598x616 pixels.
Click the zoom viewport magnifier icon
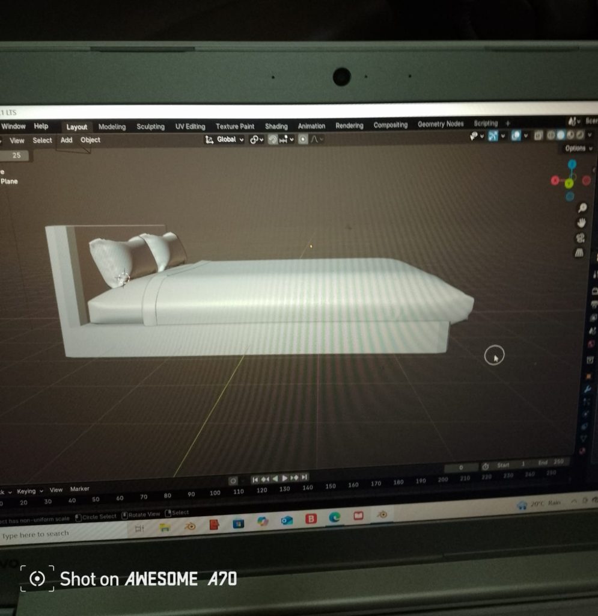coord(582,208)
